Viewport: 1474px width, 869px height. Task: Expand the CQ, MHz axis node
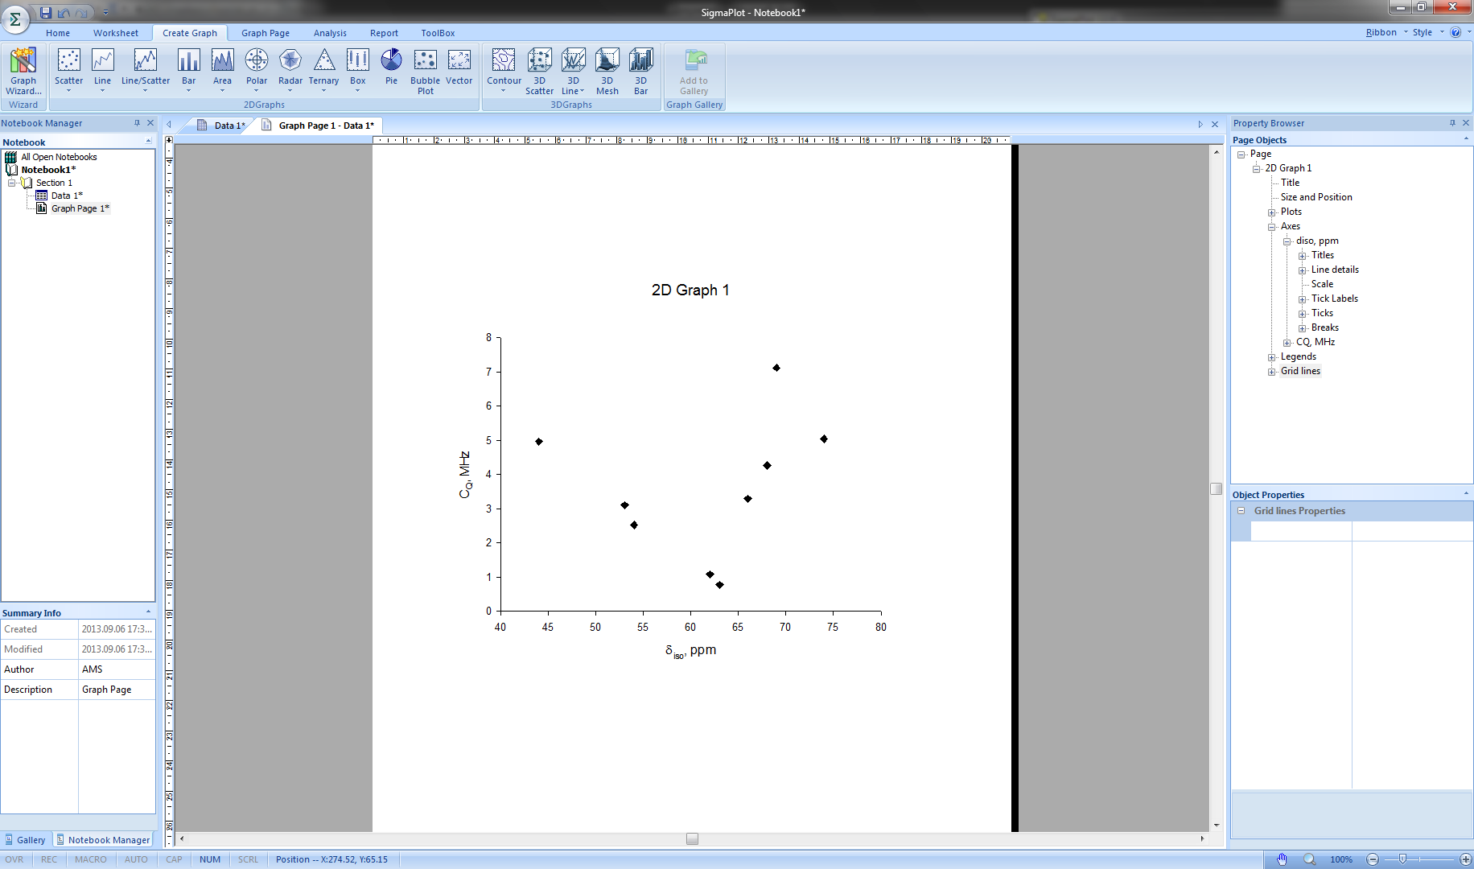pos(1287,343)
